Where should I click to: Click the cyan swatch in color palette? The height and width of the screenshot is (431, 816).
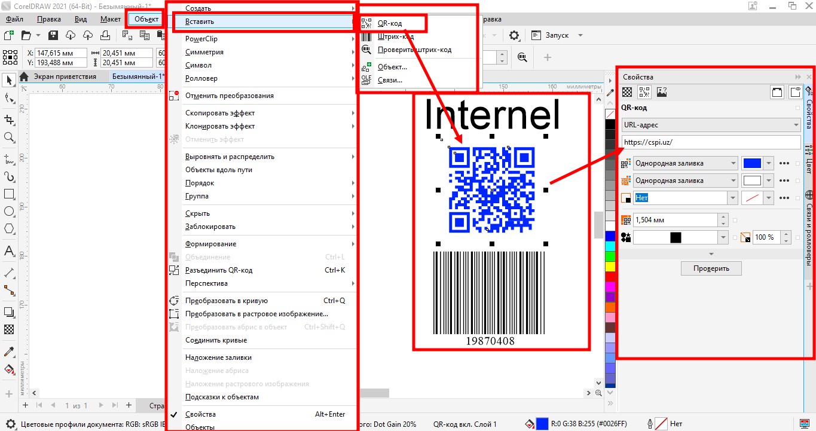[610, 246]
